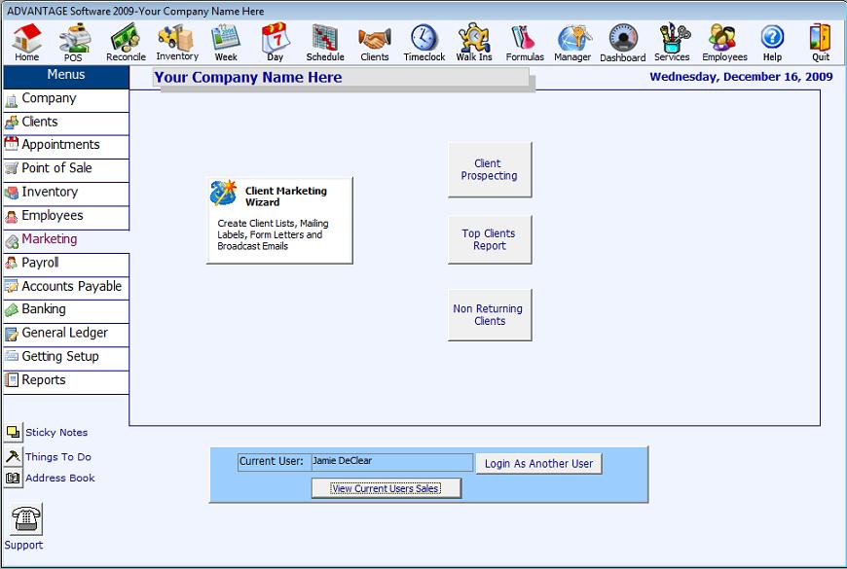Click the Support link text

[x=23, y=546]
